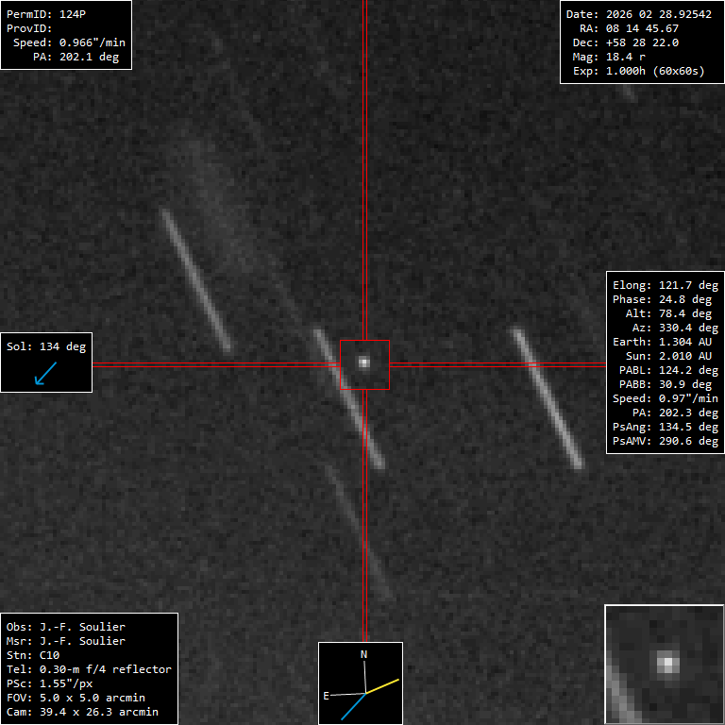Select the Elong 121.7 deg entry

(x=663, y=285)
